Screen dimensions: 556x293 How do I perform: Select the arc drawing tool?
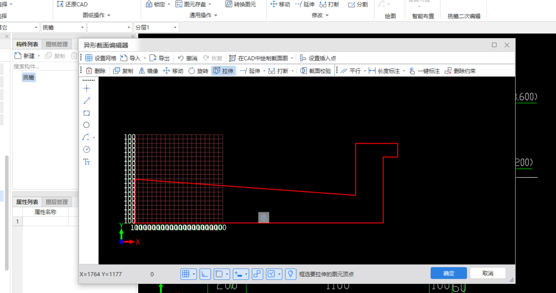pyautogui.click(x=86, y=137)
